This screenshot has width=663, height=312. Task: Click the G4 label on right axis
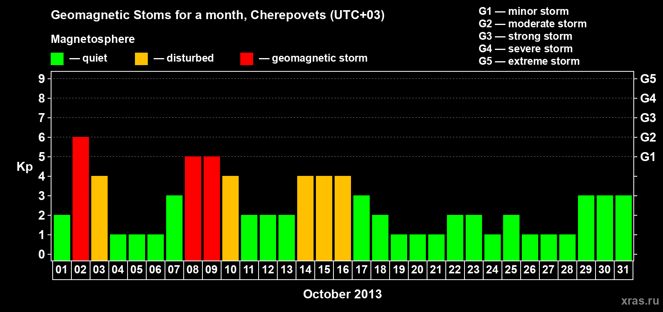pos(648,98)
